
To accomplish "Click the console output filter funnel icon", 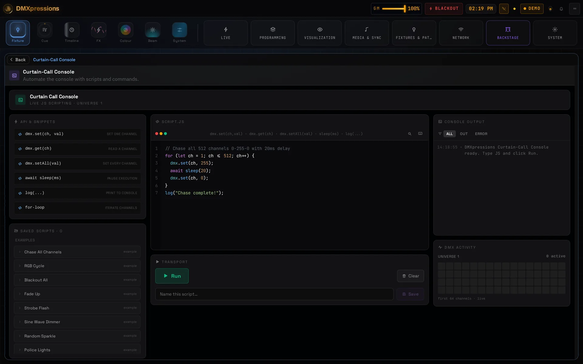I will pos(440,134).
